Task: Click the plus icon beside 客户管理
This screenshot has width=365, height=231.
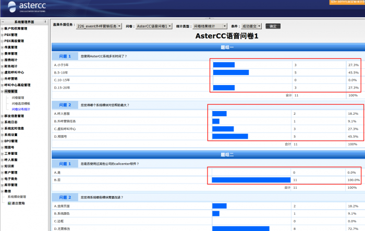Action: coord(2,172)
